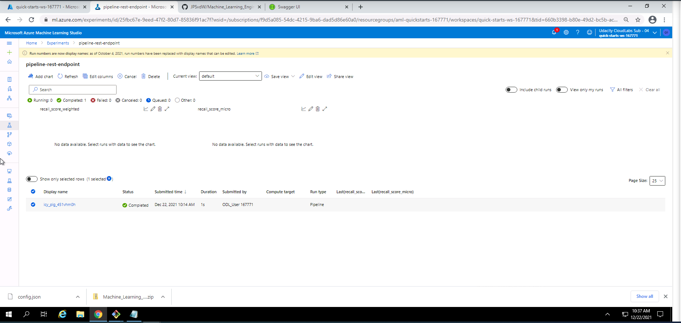
Task: Open a new browser tab
Action: [x=361, y=7]
